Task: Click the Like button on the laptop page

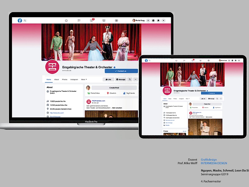Action: 108,79
